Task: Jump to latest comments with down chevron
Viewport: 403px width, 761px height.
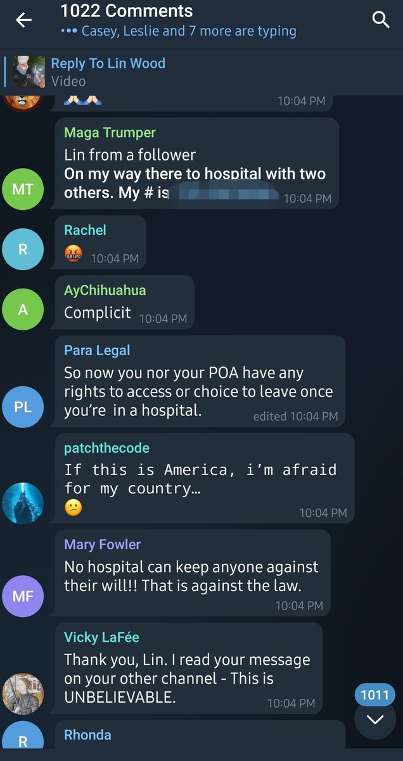Action: (375, 719)
